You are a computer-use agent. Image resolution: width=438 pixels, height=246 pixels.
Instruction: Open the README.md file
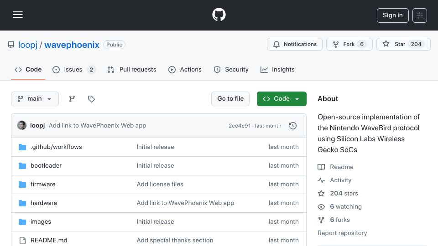(x=49, y=241)
